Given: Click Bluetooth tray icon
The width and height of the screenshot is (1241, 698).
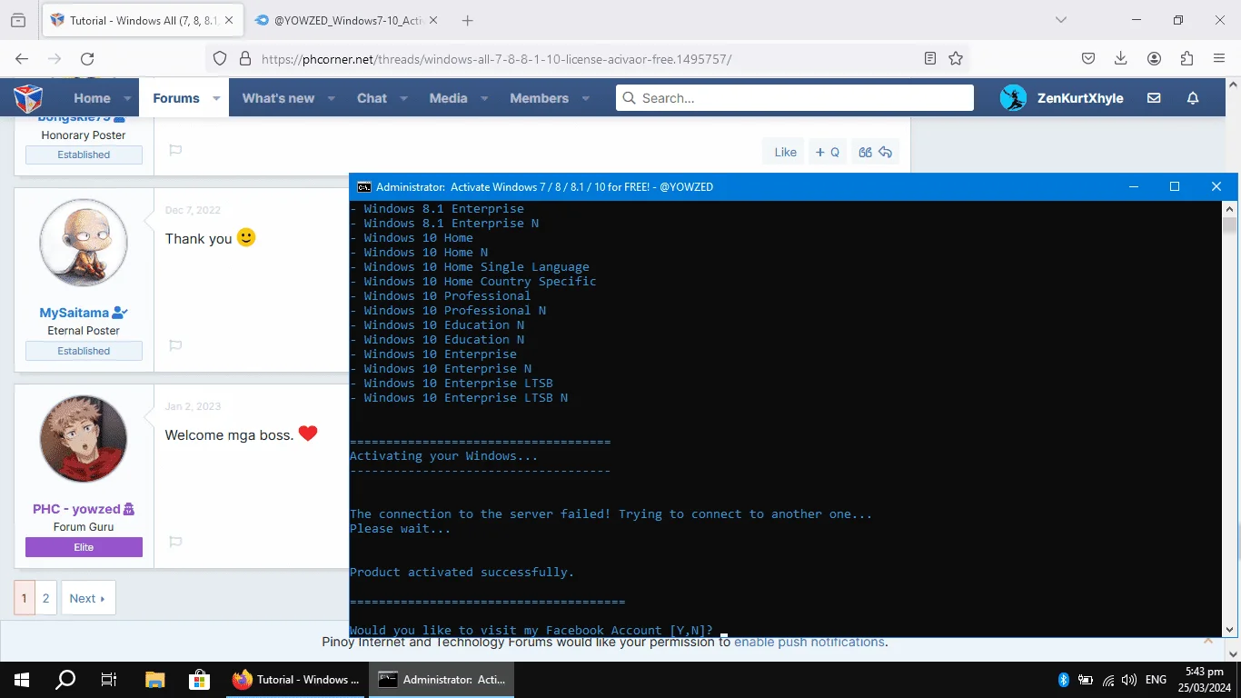Looking at the screenshot, I should [x=1064, y=680].
